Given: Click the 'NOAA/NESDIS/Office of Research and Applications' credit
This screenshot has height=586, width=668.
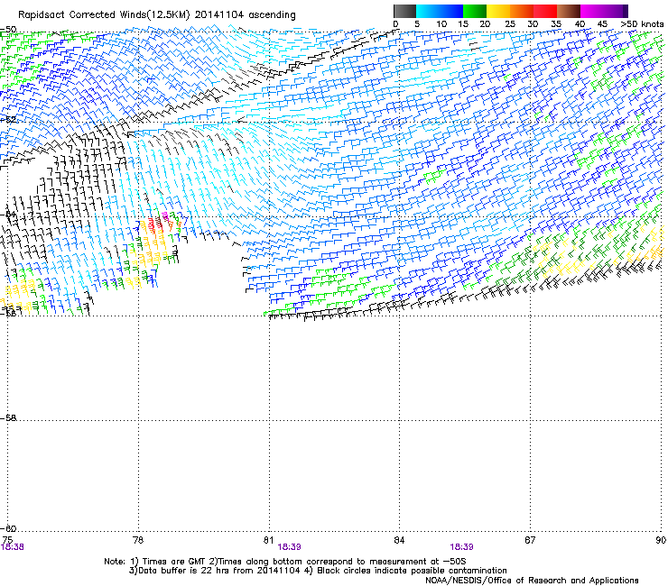Looking at the screenshot, I should click(532, 581).
